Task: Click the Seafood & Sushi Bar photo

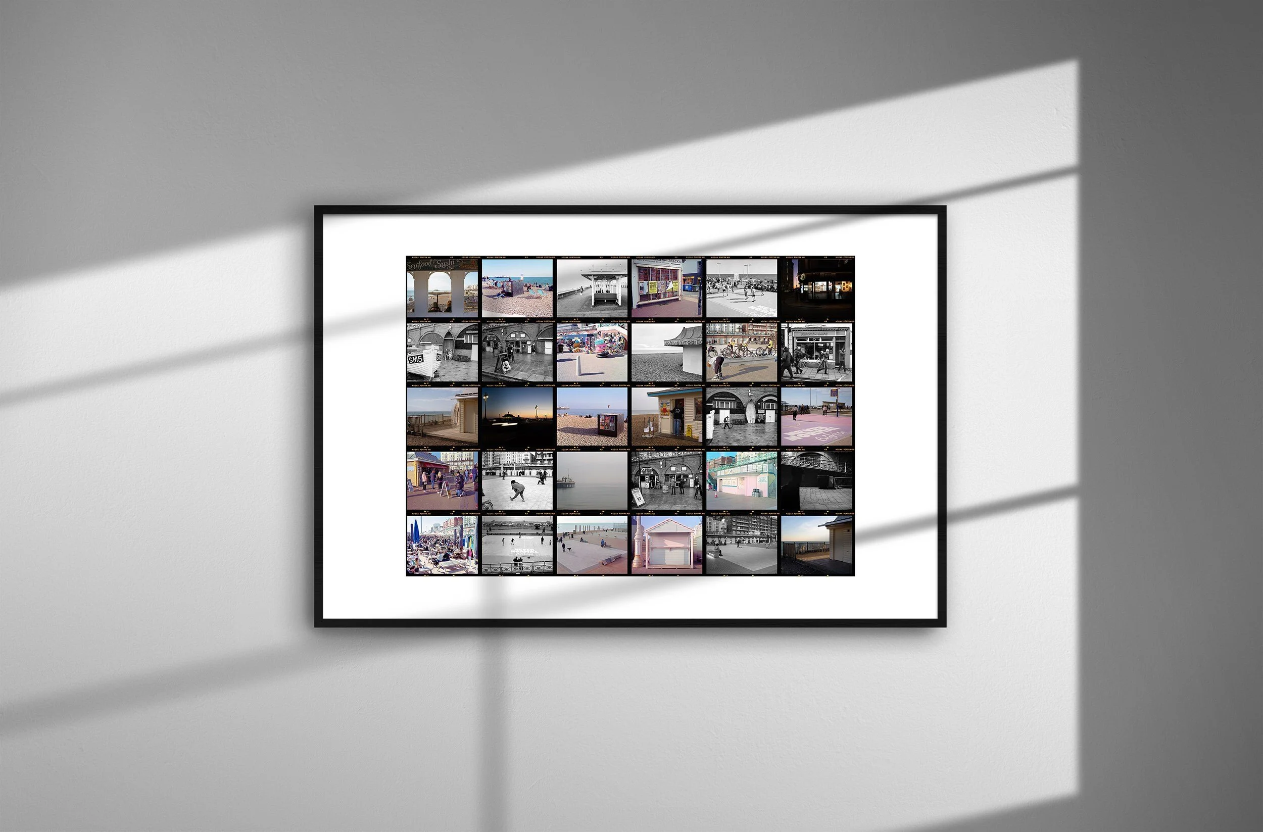Action: click(442, 288)
